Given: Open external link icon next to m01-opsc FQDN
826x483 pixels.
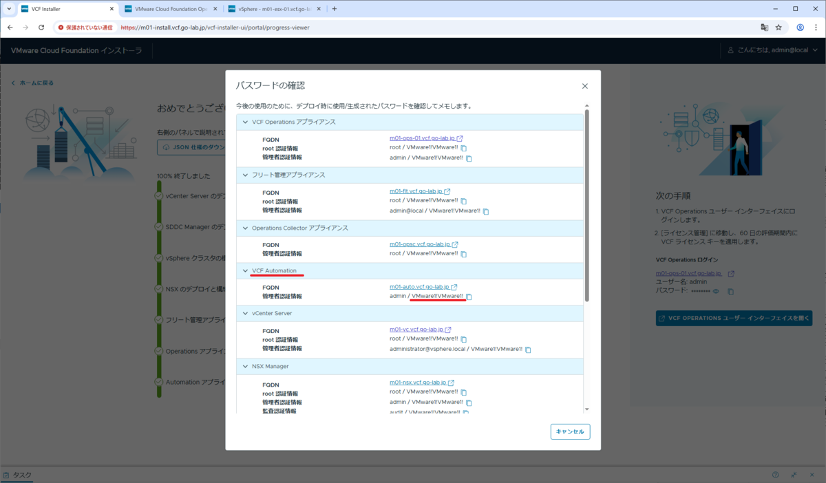Looking at the screenshot, I should (x=455, y=244).
